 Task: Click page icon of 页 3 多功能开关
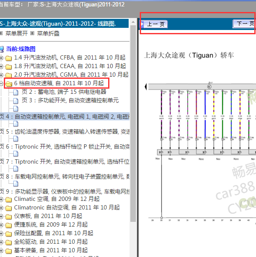(x=16, y=101)
